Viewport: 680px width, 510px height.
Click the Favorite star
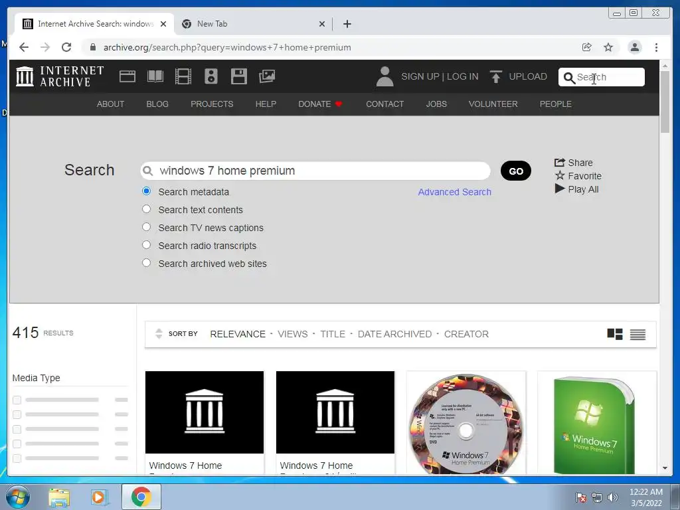[560, 175]
